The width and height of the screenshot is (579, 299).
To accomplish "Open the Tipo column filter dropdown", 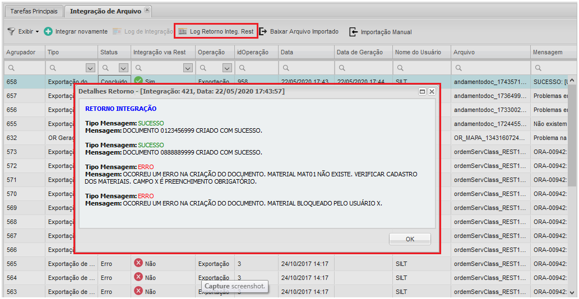I will 90,68.
